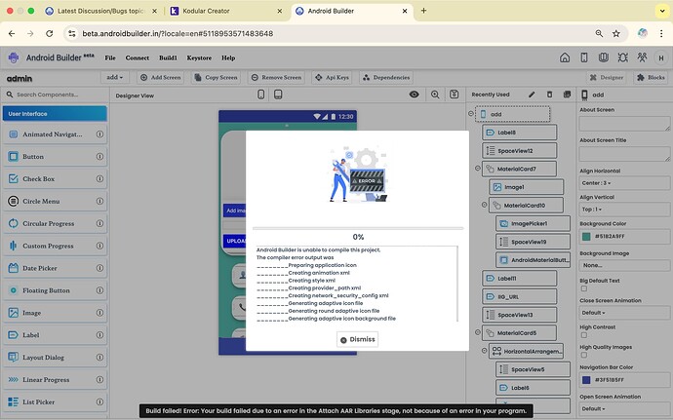This screenshot has height=420, width=673.
Task: Click the trash delete icon in the component tree
Action: 549,95
